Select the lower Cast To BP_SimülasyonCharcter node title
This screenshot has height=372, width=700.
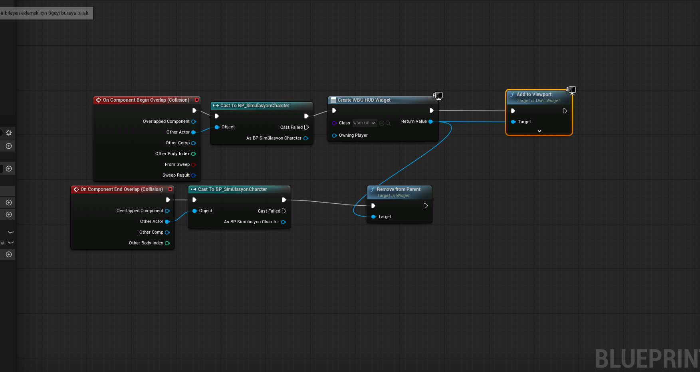click(232, 189)
